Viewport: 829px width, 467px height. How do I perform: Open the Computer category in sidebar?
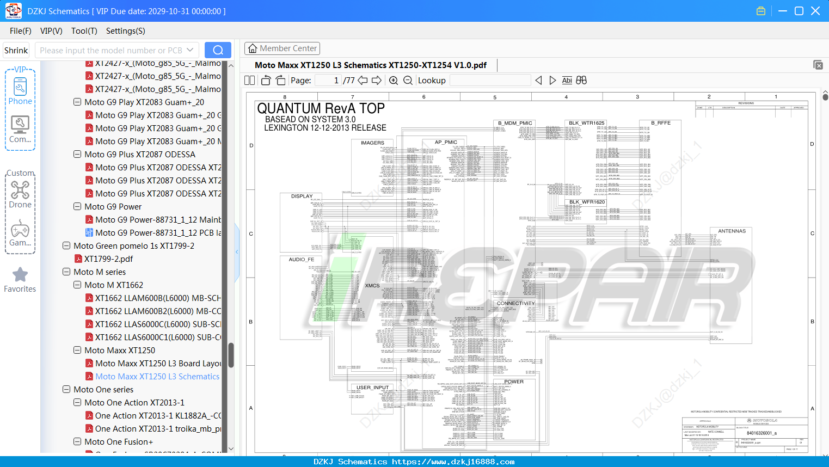(20, 130)
